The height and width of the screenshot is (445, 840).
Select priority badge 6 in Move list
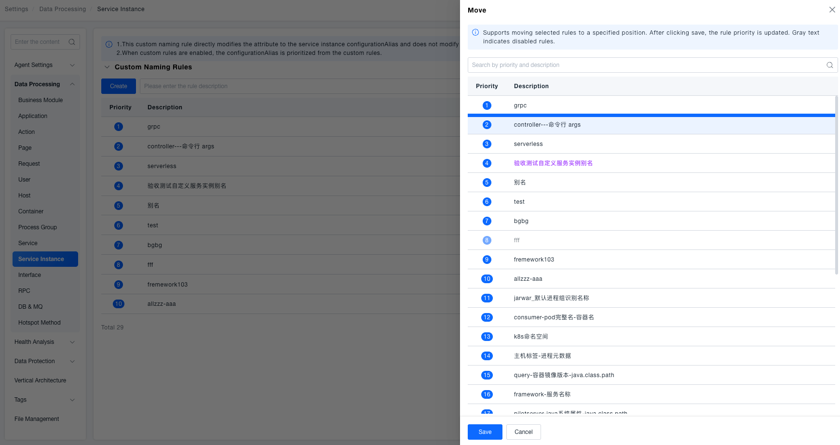487,202
